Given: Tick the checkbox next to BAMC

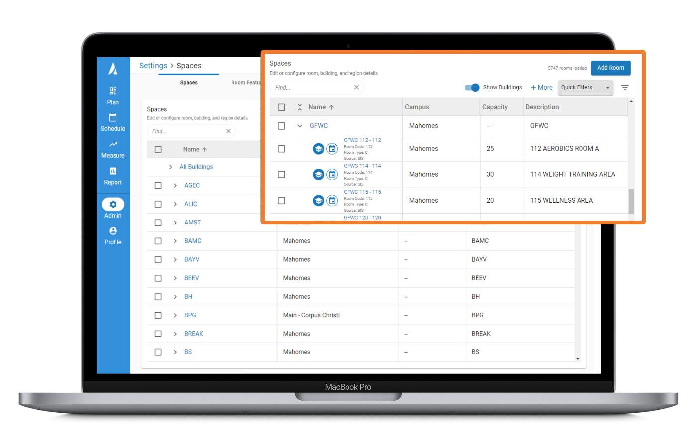Looking at the screenshot, I should (x=158, y=241).
